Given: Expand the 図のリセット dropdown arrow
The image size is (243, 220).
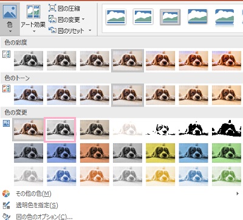Looking at the screenshot, I should click(x=90, y=30).
